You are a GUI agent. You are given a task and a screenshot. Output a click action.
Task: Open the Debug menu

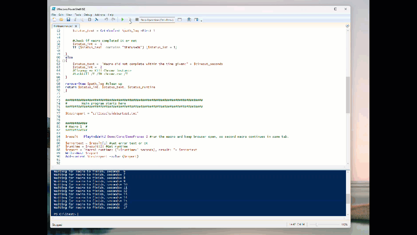pyautogui.click(x=88, y=15)
